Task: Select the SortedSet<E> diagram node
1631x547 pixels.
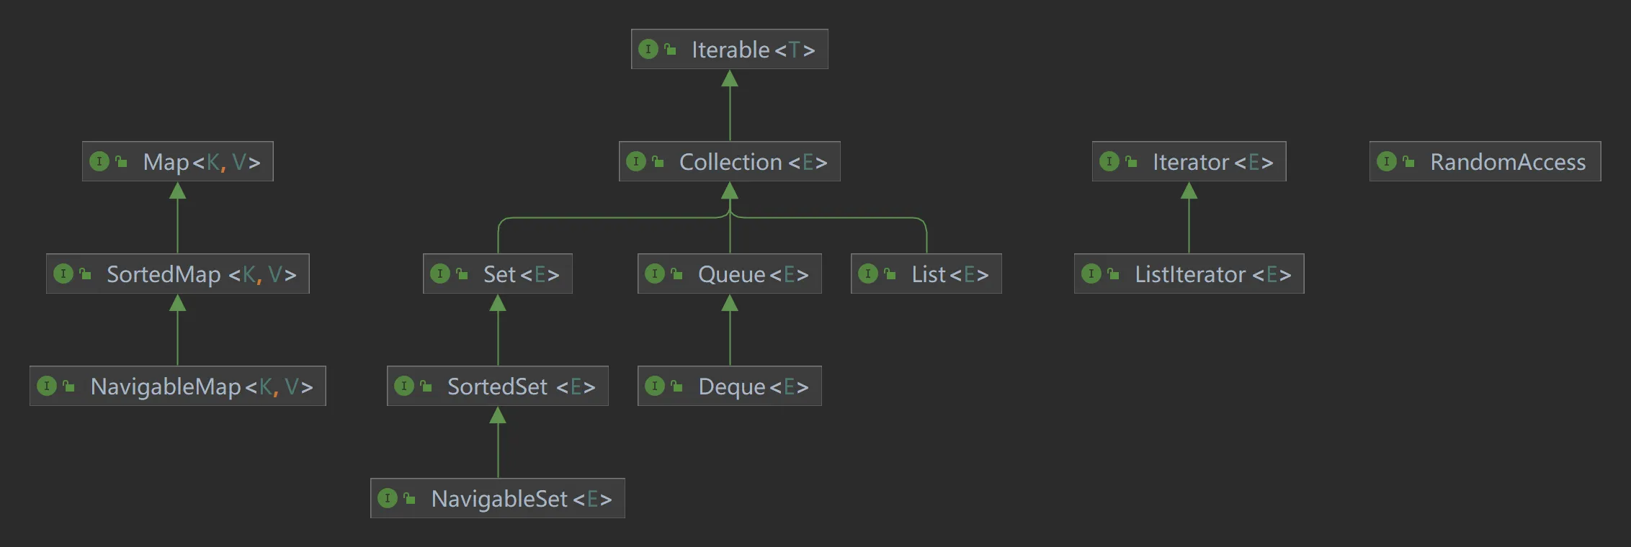Action: (521, 386)
